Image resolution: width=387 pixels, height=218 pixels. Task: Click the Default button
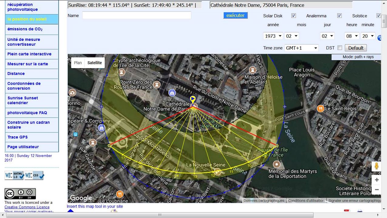[x=356, y=48]
